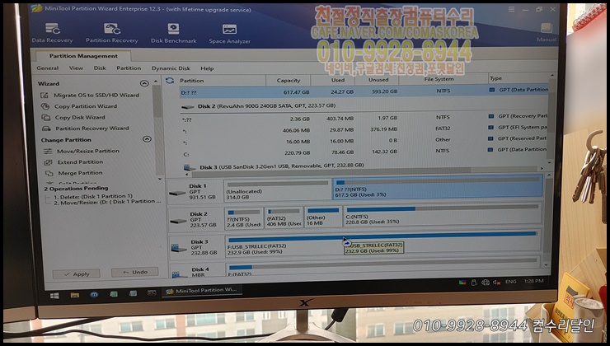Select the 16.00 MB Other partition row

364,141
